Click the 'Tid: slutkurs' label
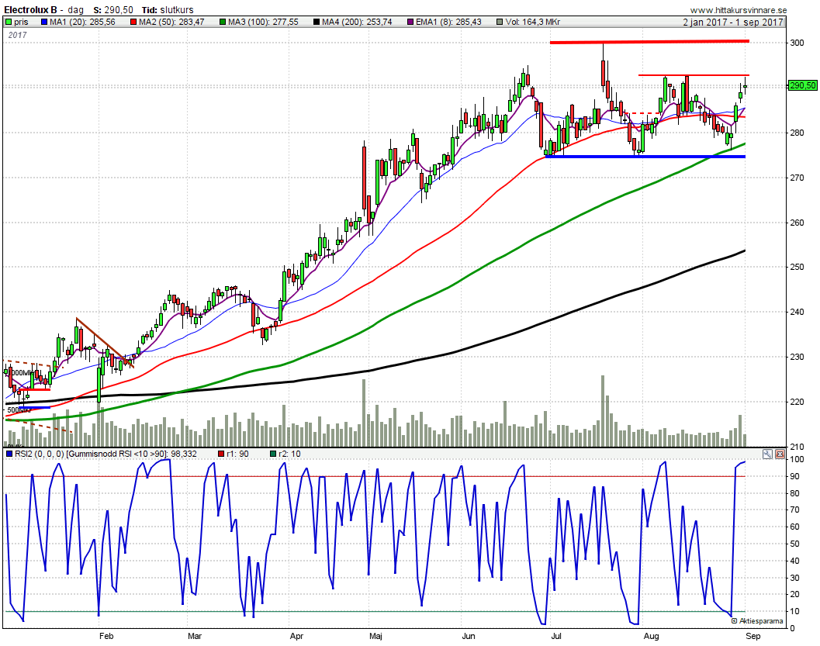 (x=168, y=10)
